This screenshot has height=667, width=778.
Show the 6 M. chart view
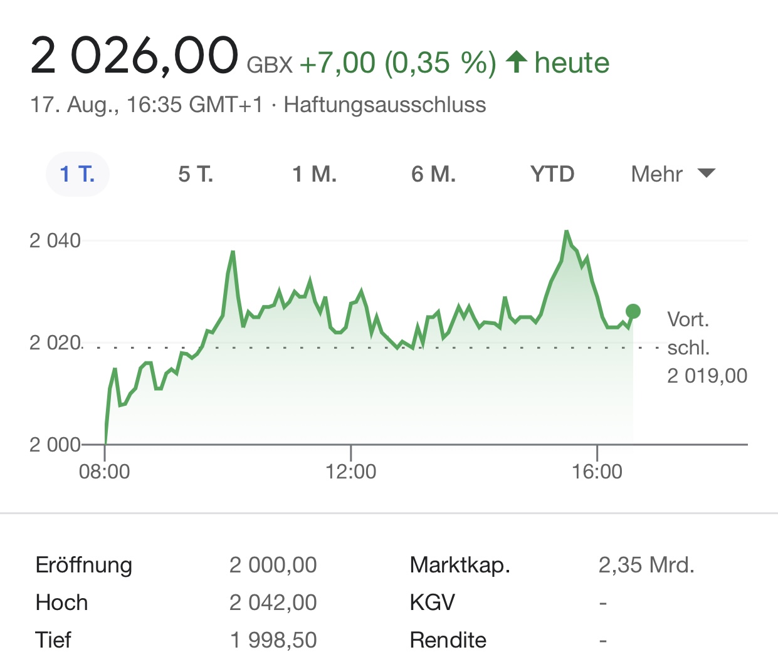433,173
